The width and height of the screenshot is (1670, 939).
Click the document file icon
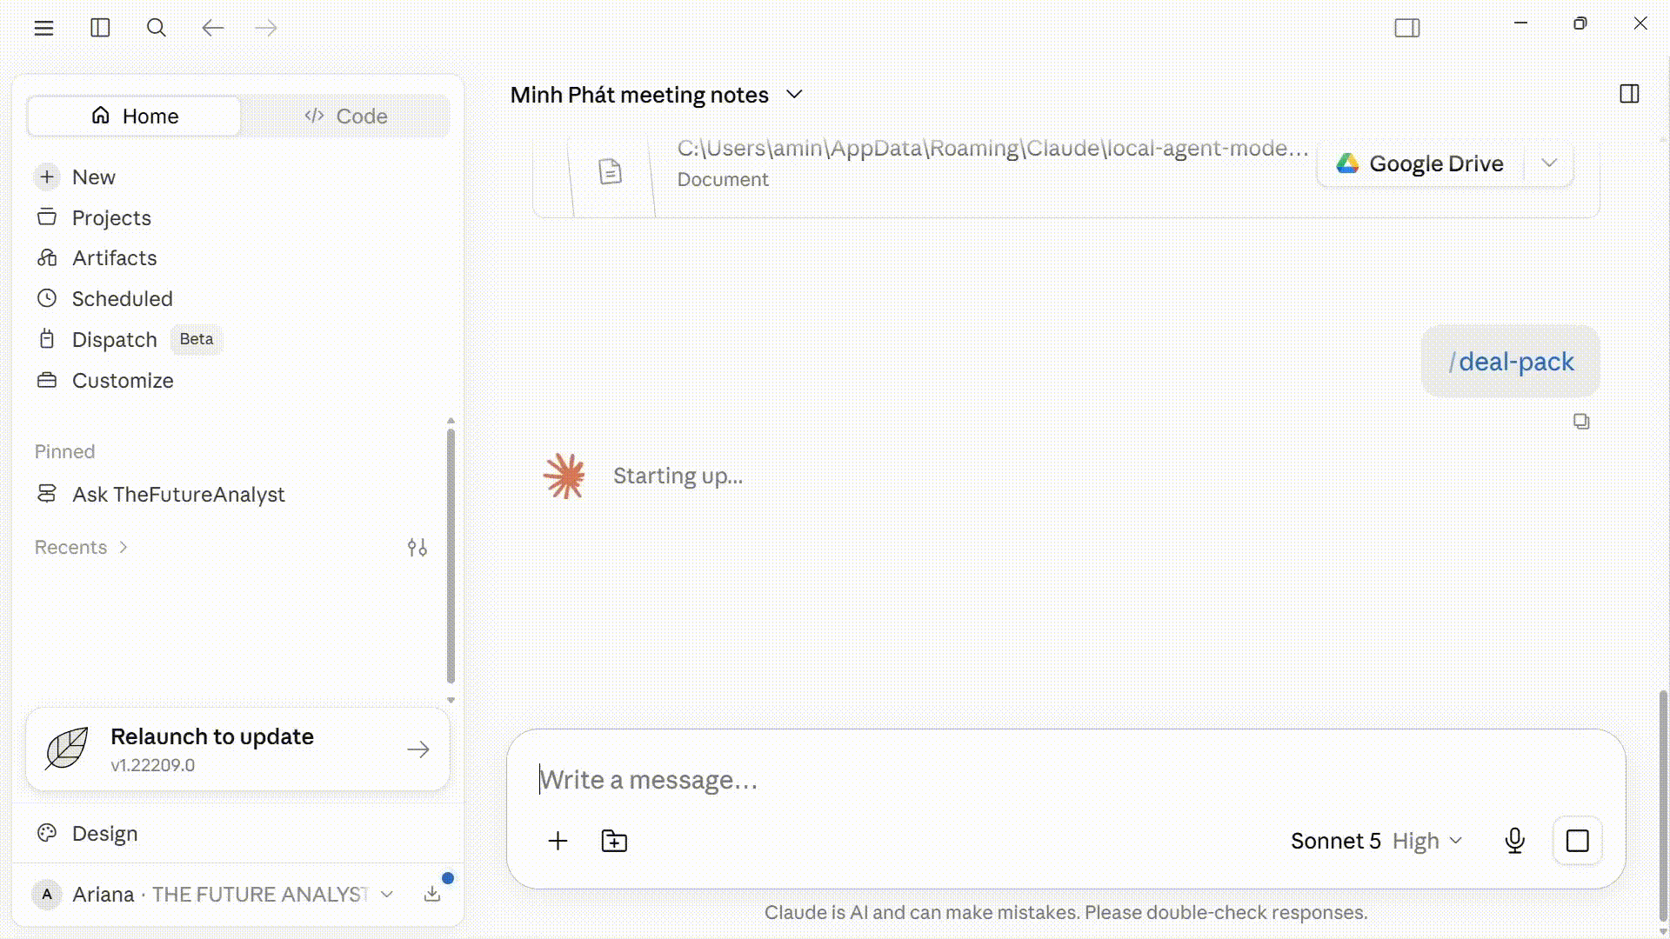tap(611, 172)
